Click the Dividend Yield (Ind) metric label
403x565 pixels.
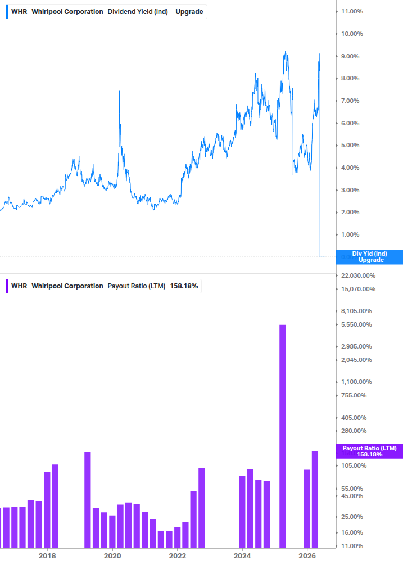click(138, 12)
